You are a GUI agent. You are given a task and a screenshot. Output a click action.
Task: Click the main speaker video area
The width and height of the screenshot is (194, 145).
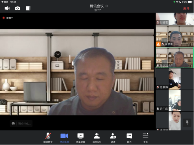[77, 72]
